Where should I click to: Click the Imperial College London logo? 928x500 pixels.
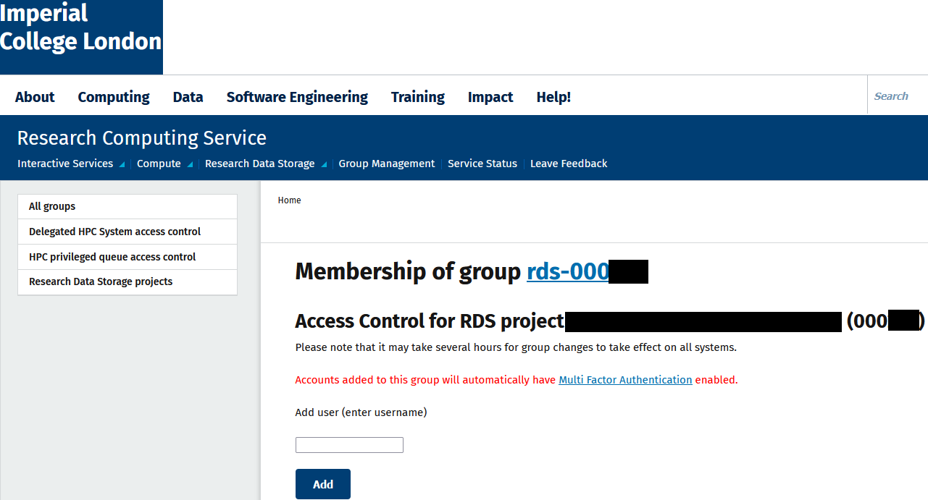coord(81,37)
